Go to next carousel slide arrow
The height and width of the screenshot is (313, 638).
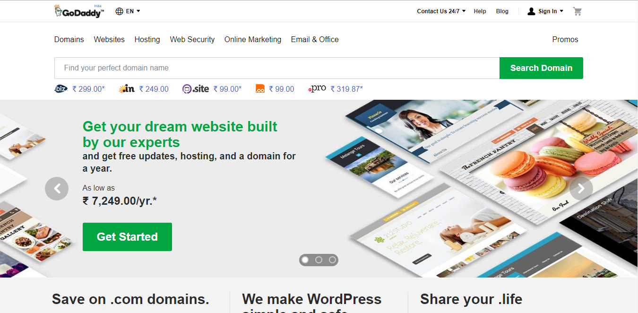pos(581,189)
